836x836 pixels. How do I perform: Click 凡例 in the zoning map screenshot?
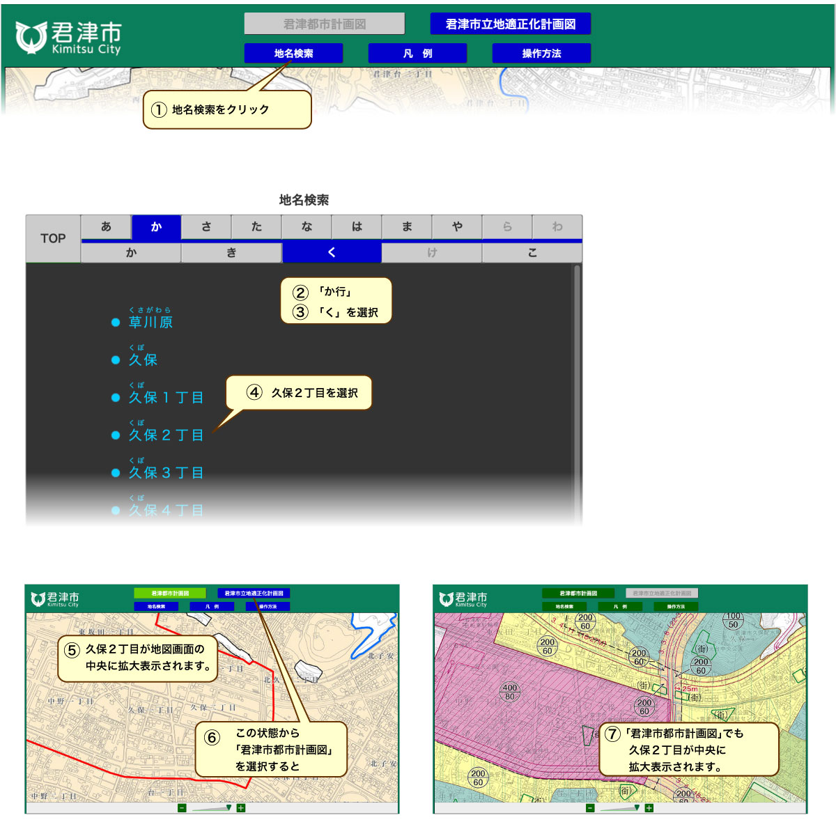(x=620, y=606)
